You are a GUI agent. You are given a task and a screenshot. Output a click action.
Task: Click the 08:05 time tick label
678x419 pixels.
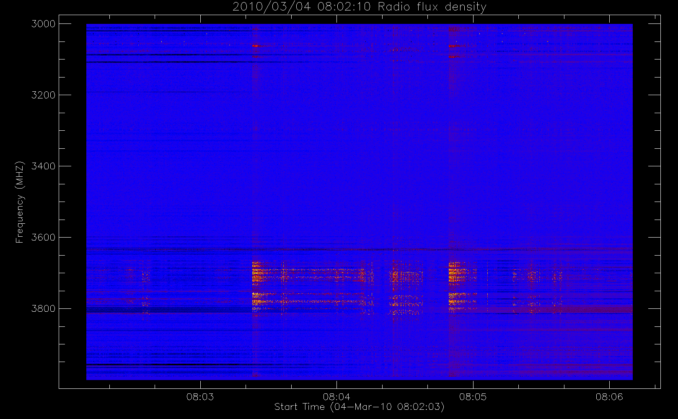tap(473, 397)
